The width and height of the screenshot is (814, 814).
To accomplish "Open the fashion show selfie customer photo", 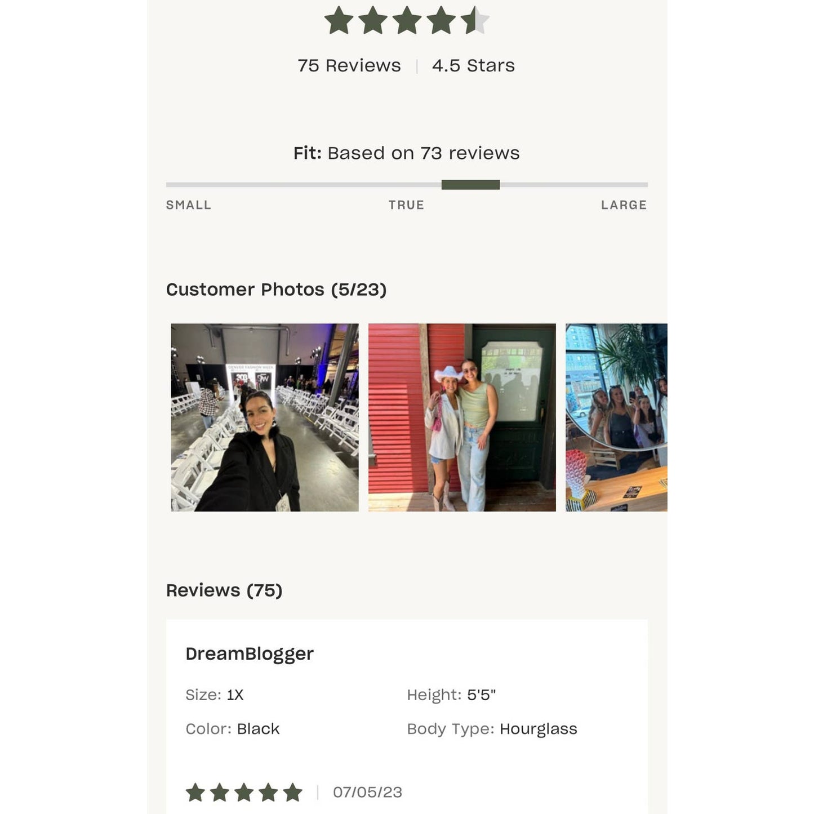I will [265, 417].
